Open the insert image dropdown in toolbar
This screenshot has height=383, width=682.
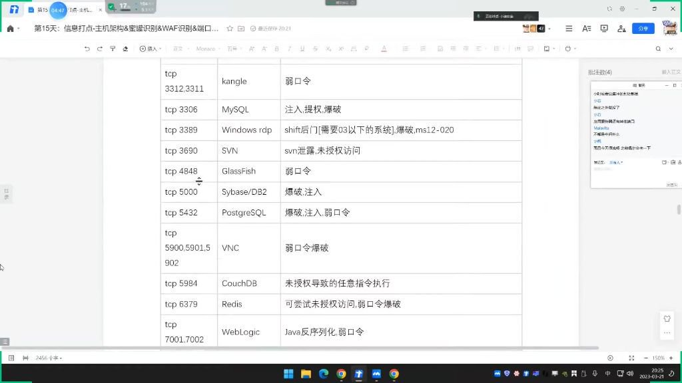tap(549, 49)
